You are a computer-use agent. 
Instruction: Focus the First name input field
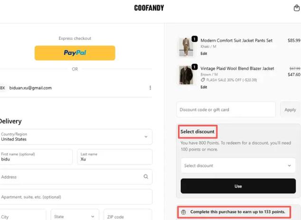click(x=36, y=157)
